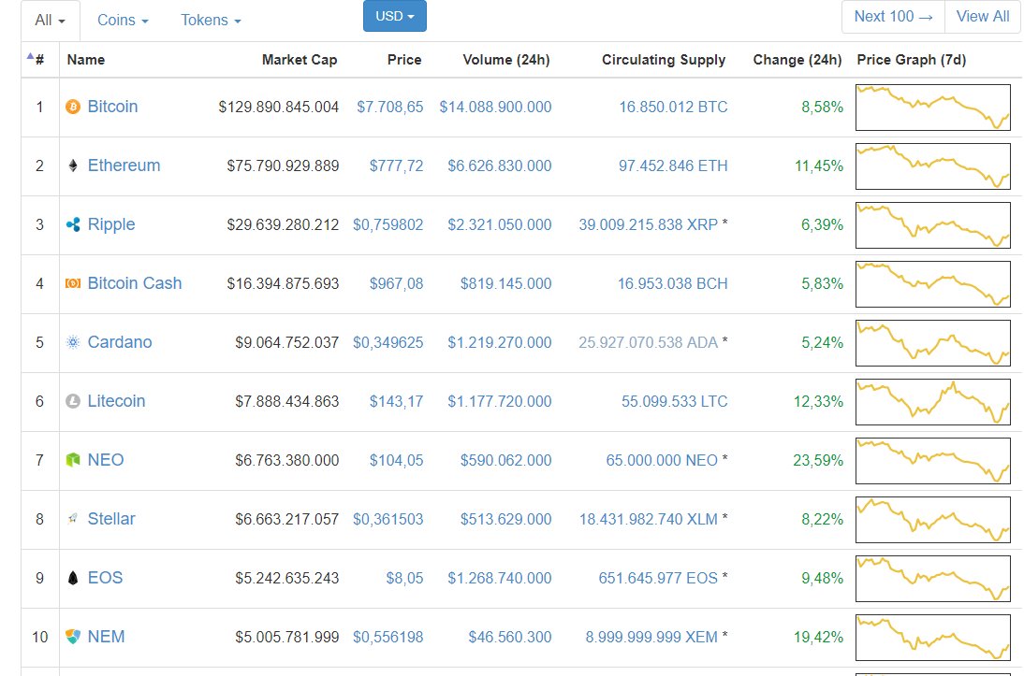
Task: Open Cardano 7d price graph
Action: [x=933, y=342]
